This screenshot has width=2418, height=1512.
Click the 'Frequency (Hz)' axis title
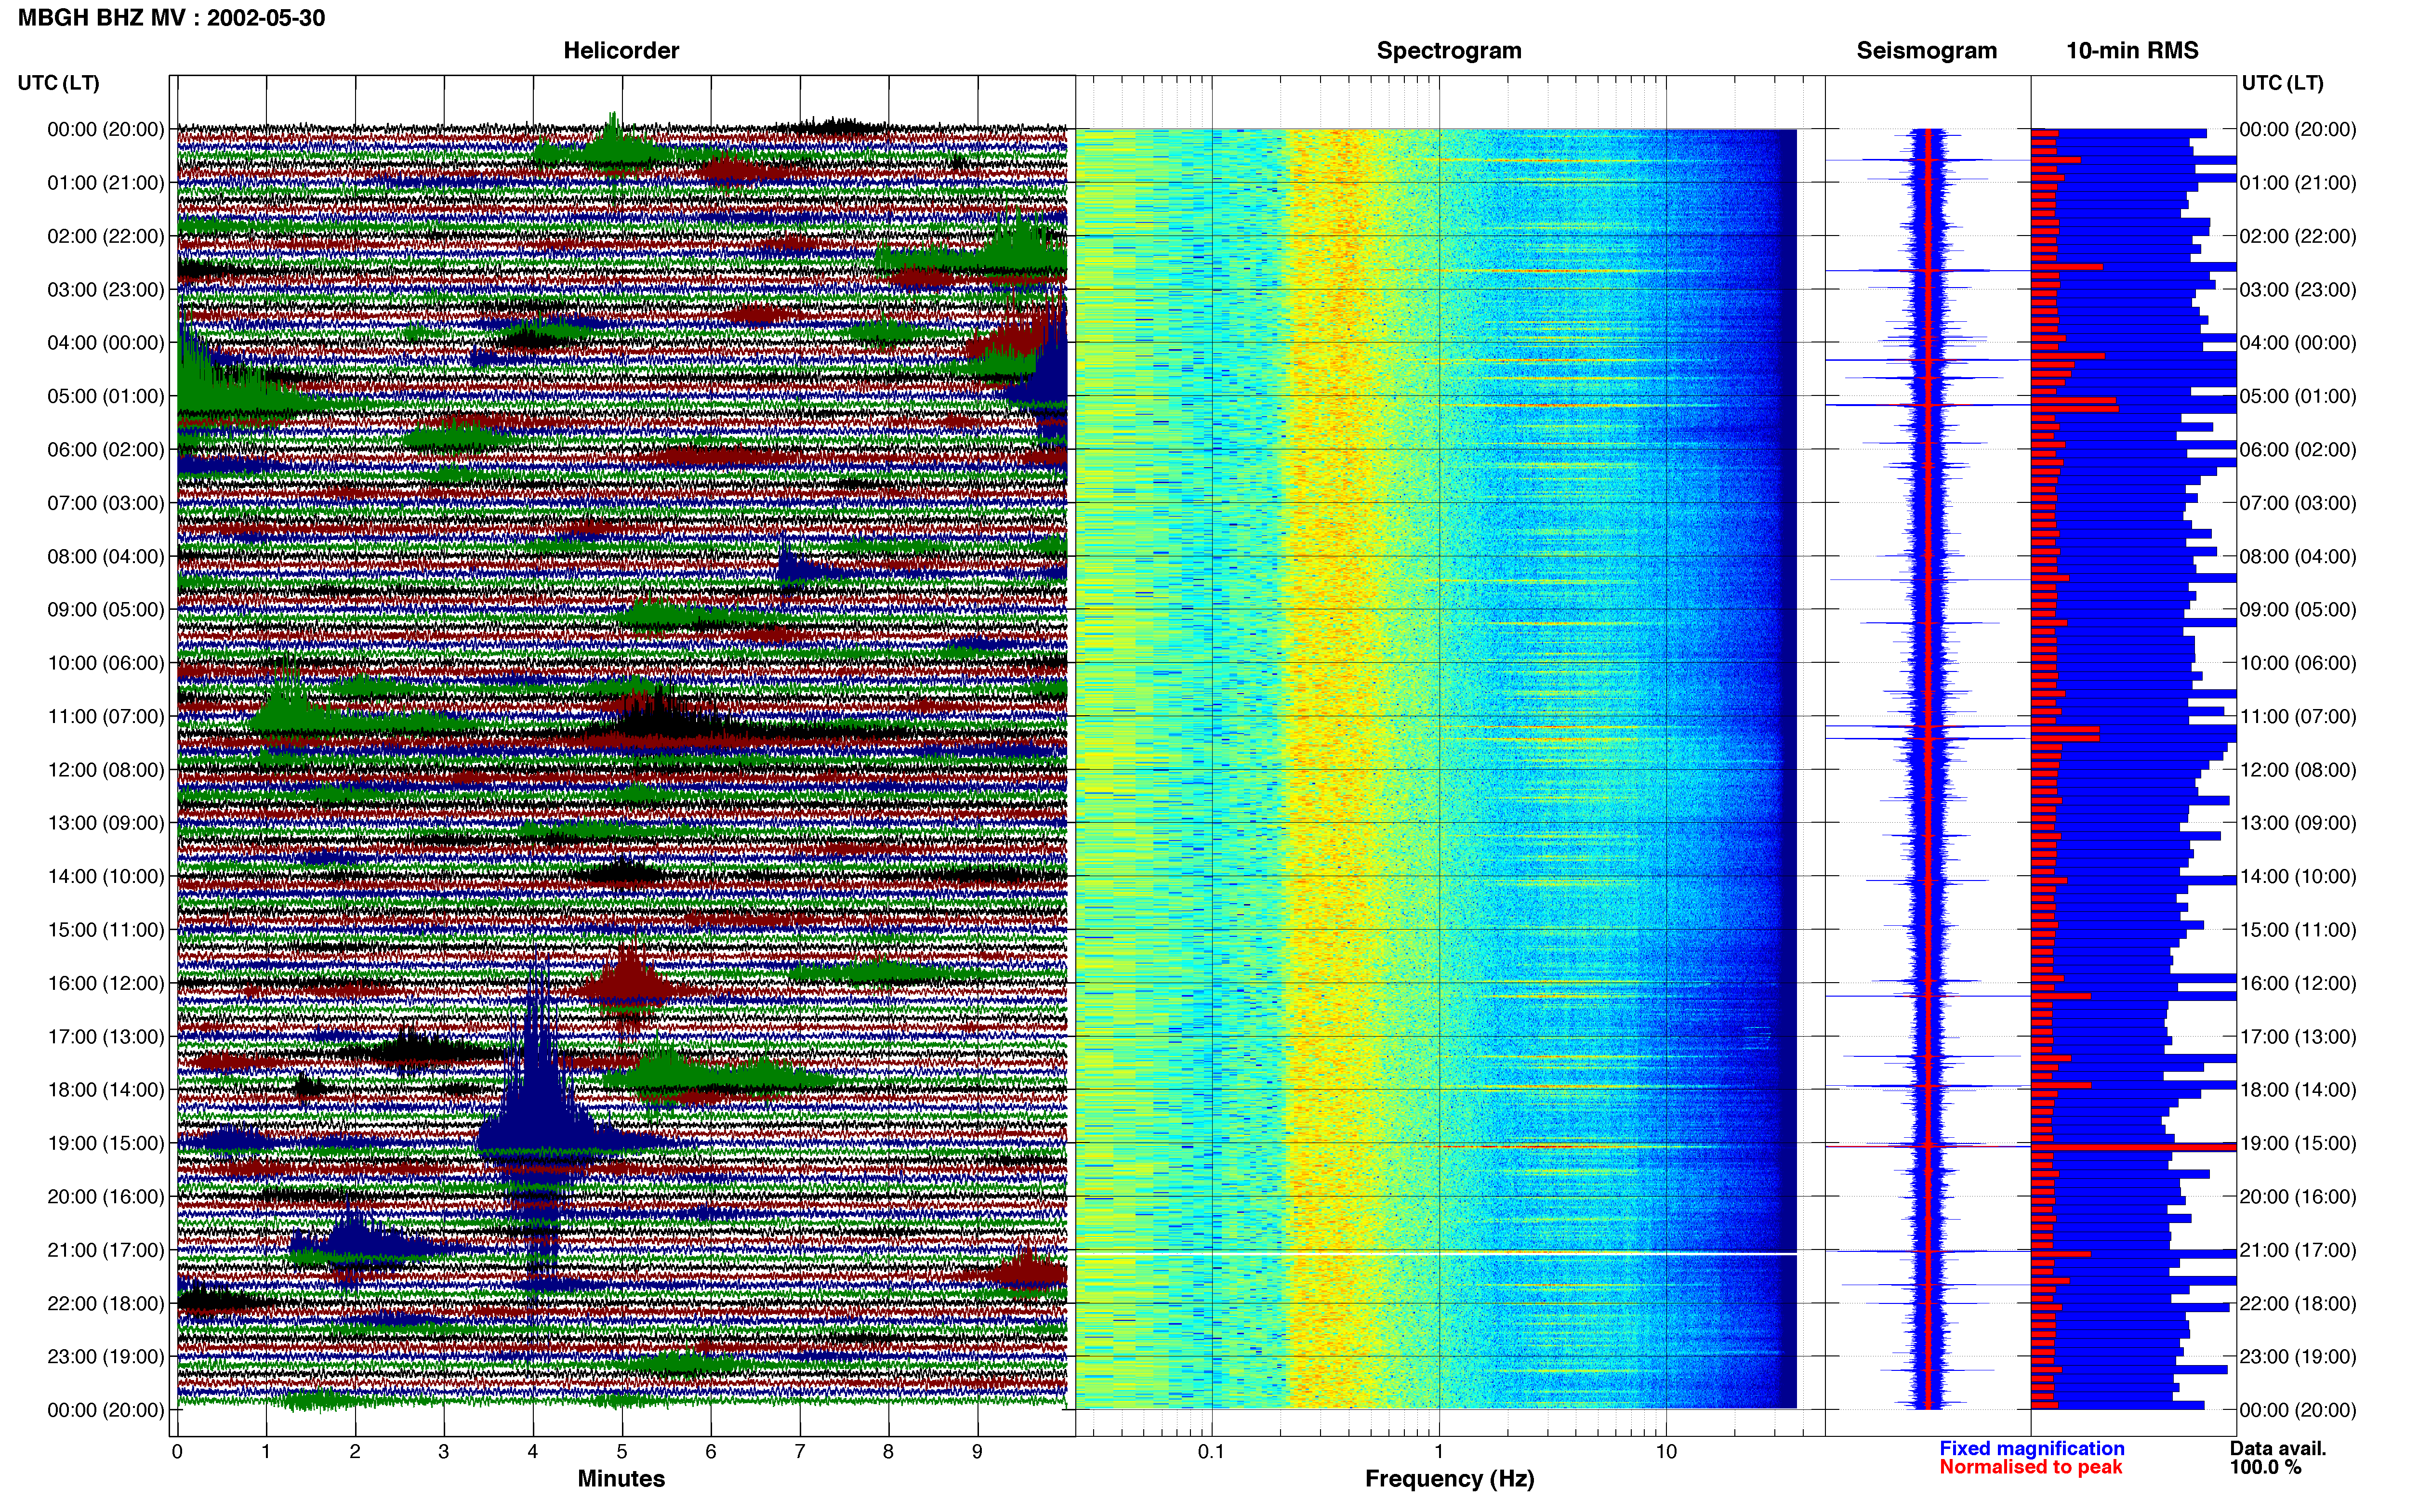coord(1449,1479)
